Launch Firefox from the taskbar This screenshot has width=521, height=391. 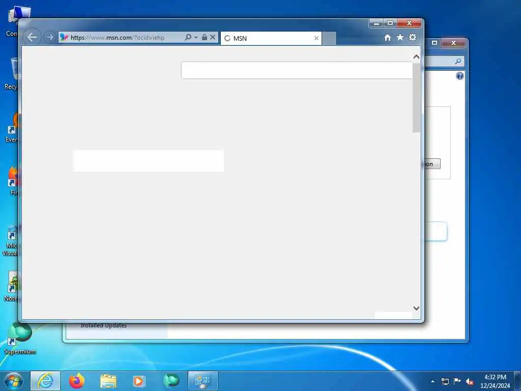(x=77, y=381)
